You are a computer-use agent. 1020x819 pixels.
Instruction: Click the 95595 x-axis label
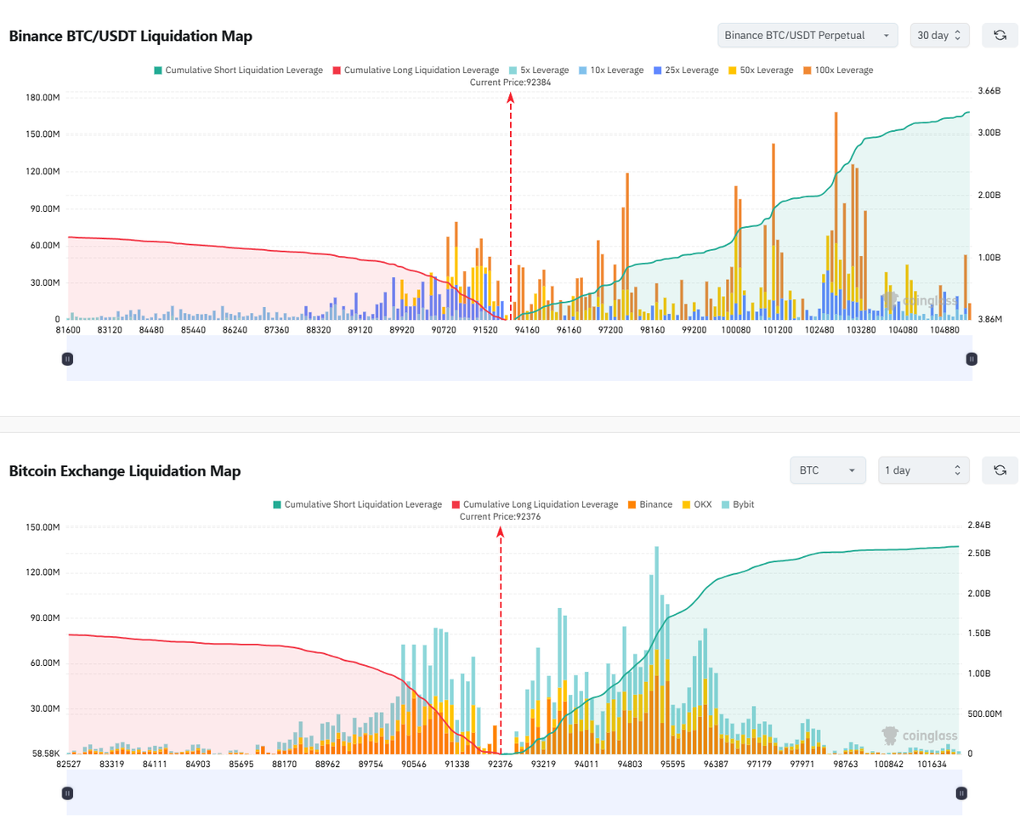(x=671, y=765)
